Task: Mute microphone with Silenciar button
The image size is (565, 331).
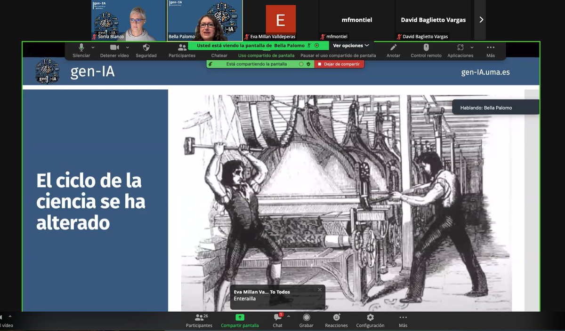Action: (81, 50)
